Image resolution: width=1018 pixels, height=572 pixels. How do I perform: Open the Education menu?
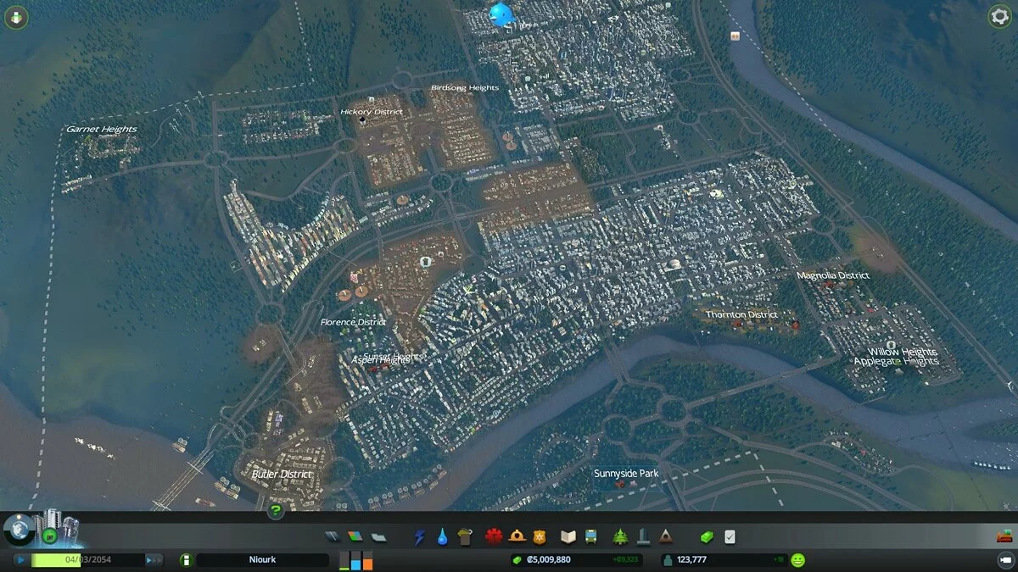pos(569,536)
